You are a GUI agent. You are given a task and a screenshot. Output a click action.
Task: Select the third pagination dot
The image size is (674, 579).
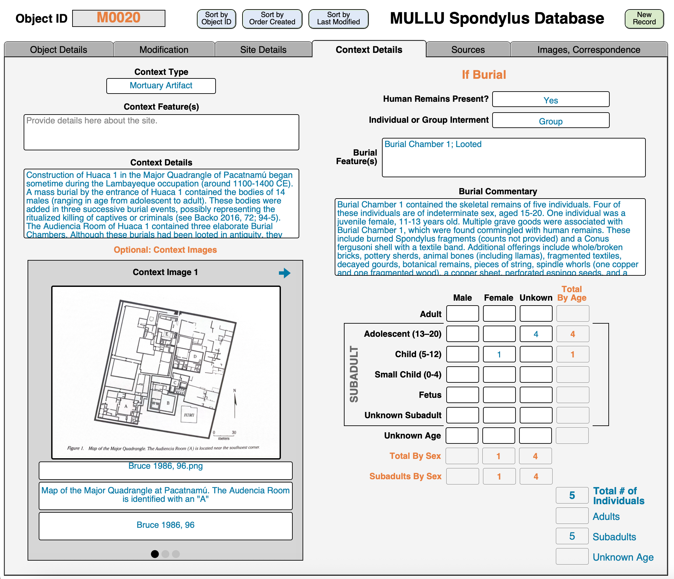point(176,554)
